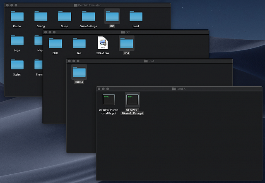This screenshot has height=183, width=265.
Task: Close the Dolphin Emulator window
Action: 7,5
